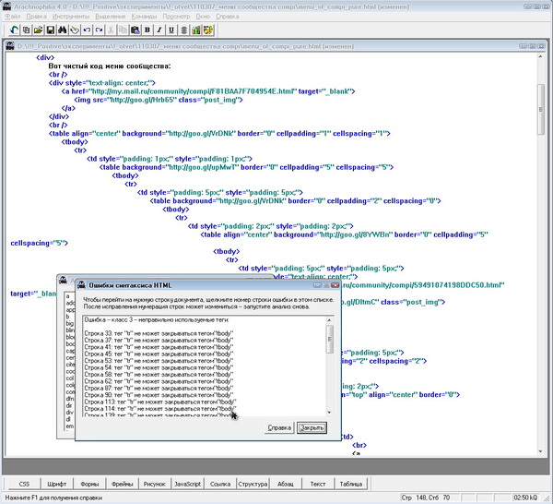
Task: Click error list scrollbar thumb
Action: (x=329, y=340)
